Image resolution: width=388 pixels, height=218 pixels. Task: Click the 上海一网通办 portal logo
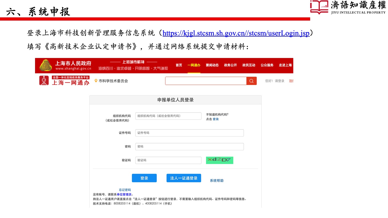pos(64,81)
